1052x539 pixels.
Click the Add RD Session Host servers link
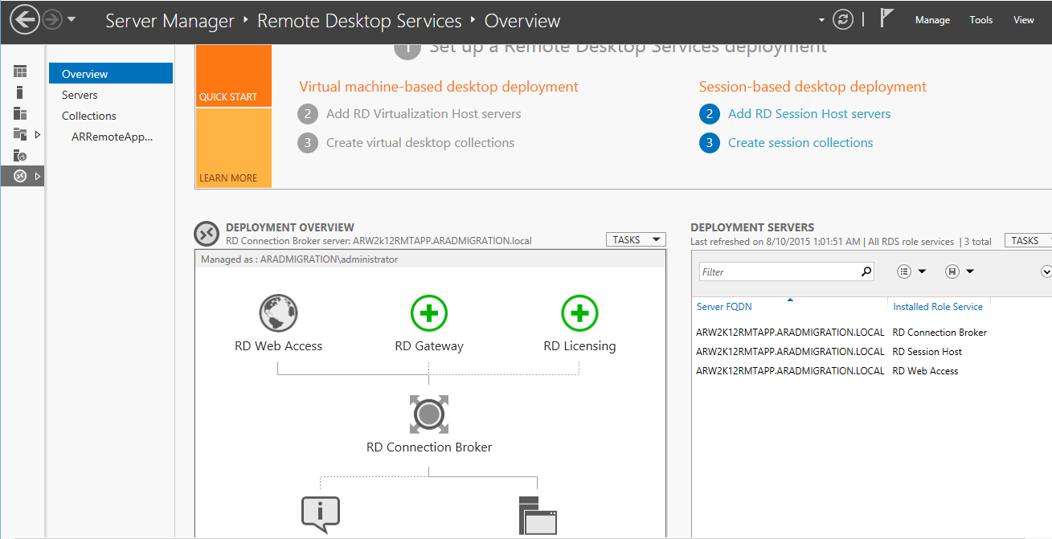(x=808, y=113)
